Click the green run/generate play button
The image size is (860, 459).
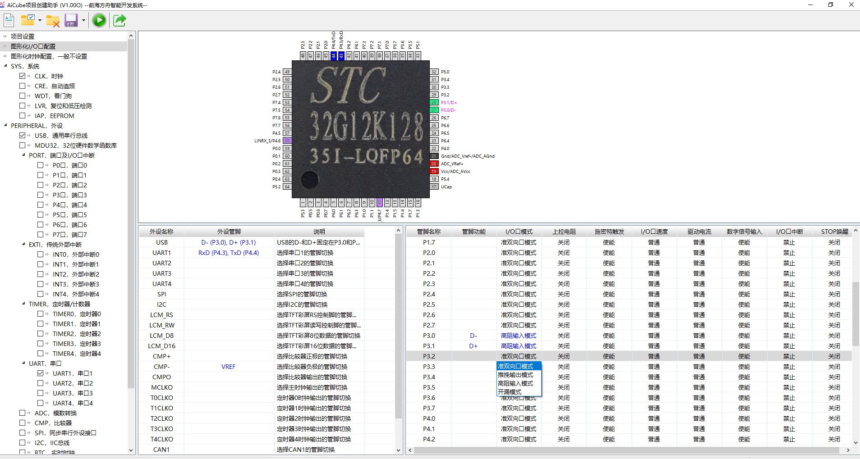click(99, 20)
